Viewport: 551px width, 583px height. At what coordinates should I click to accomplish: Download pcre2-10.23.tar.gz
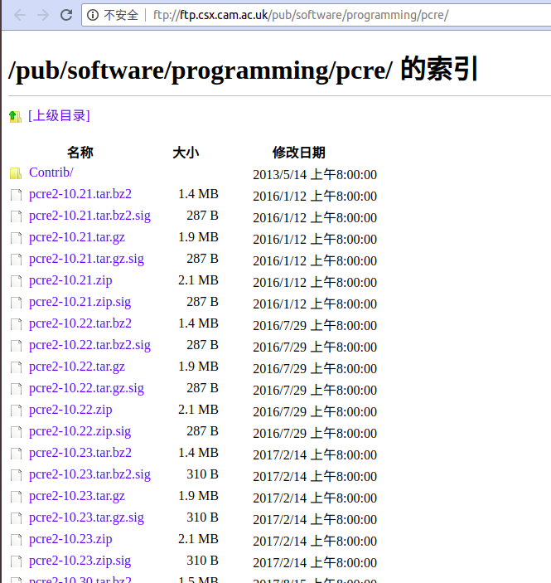click(x=77, y=496)
